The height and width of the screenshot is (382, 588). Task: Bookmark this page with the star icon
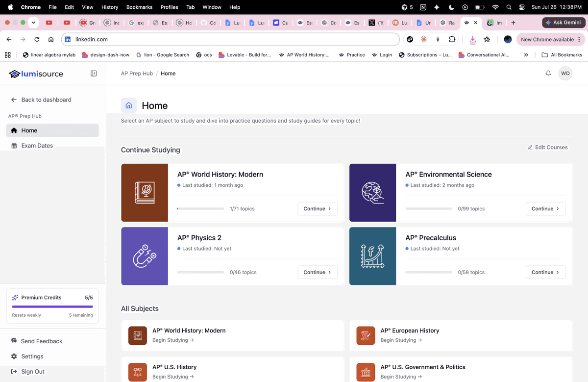click(x=487, y=39)
